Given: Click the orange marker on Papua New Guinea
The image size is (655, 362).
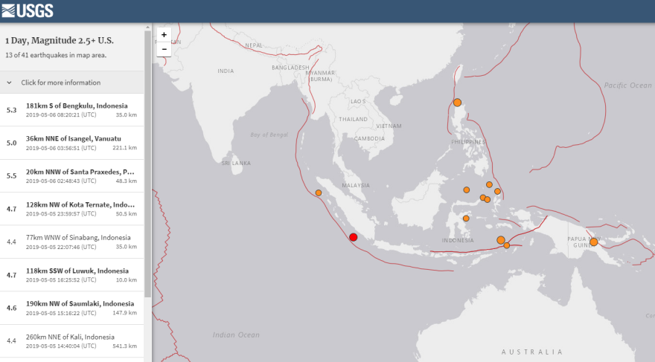Looking at the screenshot, I should [593, 242].
